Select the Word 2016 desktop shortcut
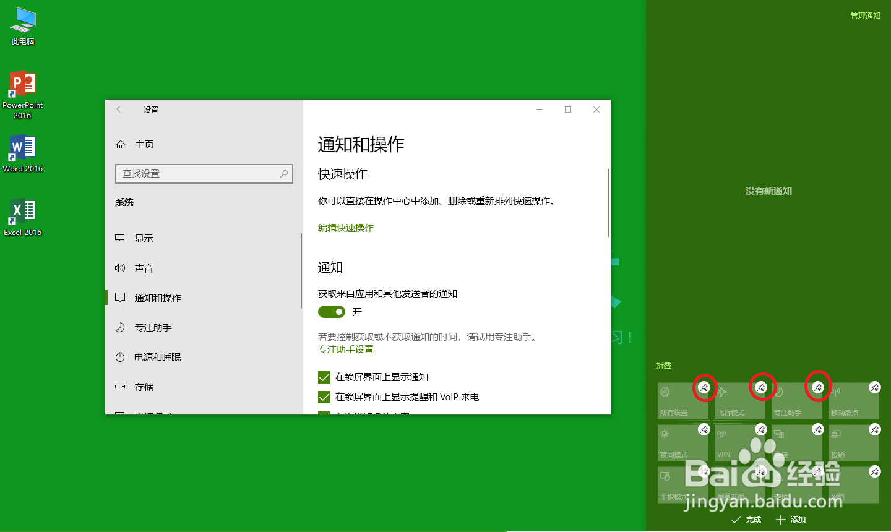 pyautogui.click(x=23, y=154)
